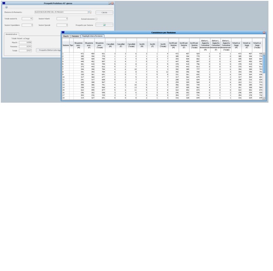Select row for Sezione 2
The image size is (273, 271).
(162, 57)
